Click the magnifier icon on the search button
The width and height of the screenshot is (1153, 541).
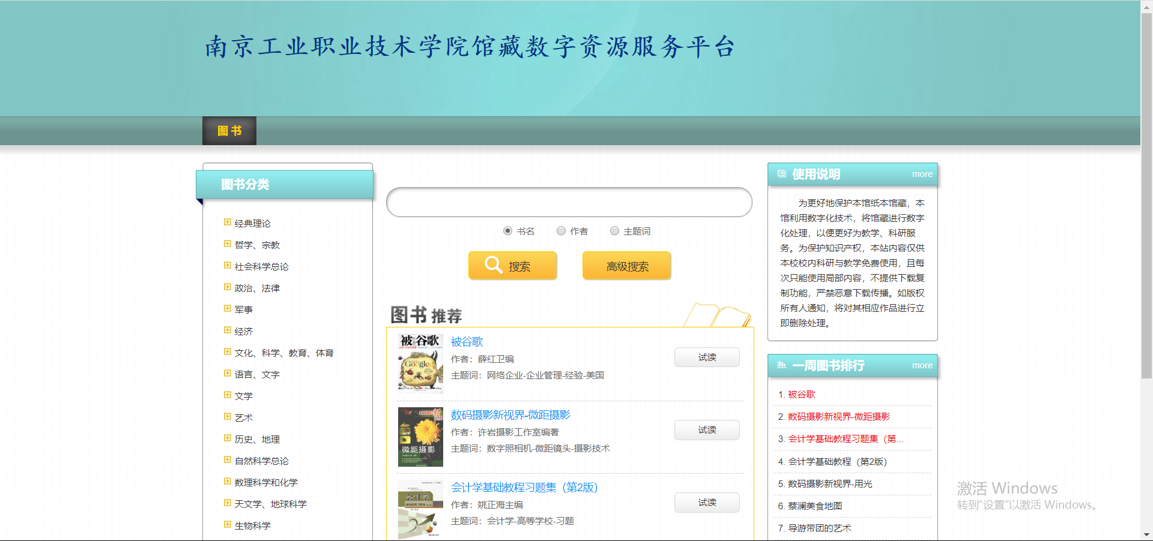point(493,265)
